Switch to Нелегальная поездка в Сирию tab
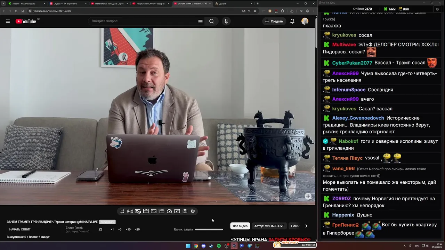 109,3
